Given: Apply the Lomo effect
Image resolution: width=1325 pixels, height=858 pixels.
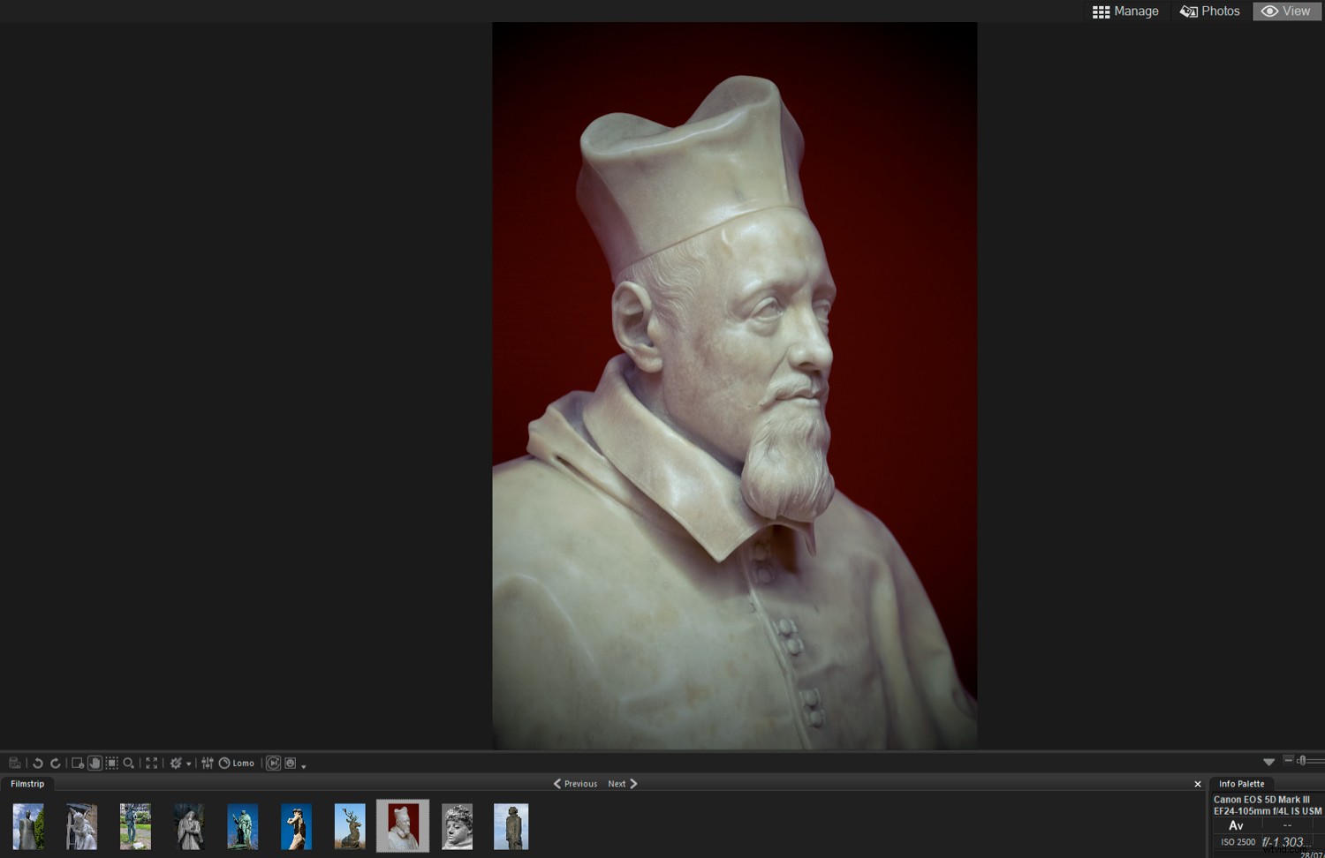Looking at the screenshot, I should coord(237,764).
